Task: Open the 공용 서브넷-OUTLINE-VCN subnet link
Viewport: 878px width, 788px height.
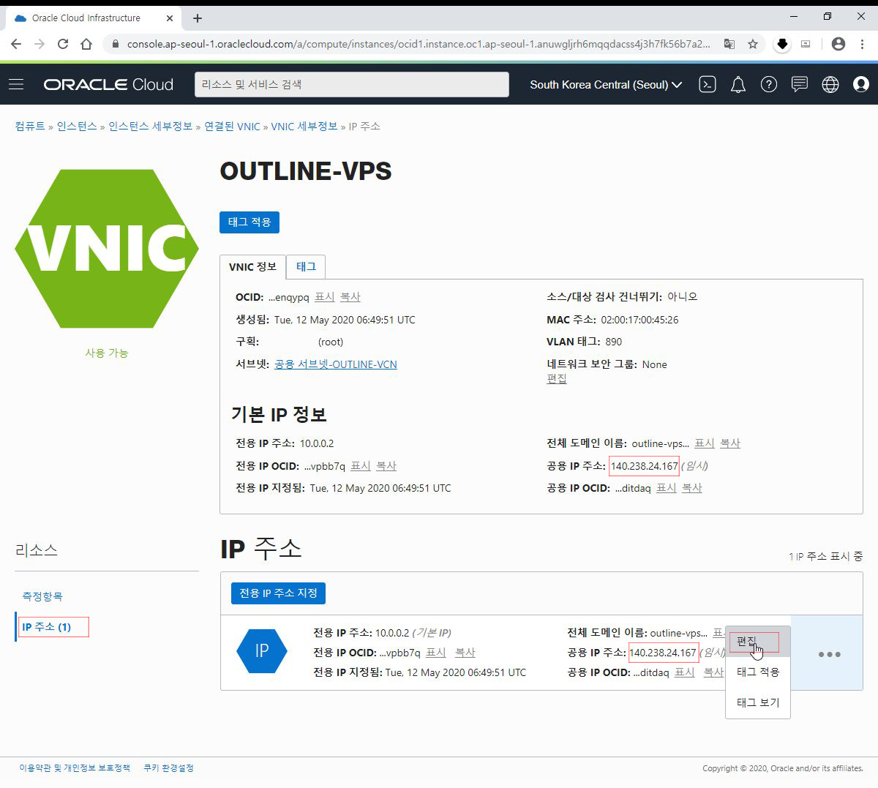Action: pos(336,364)
